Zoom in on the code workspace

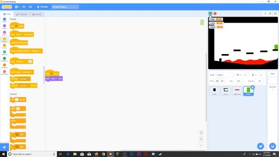(x=201, y=133)
